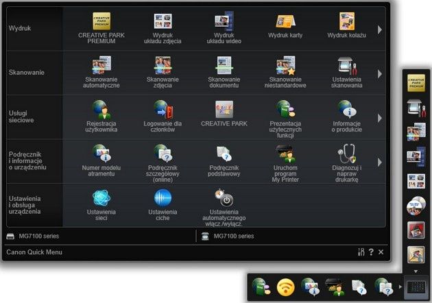The width and height of the screenshot is (432, 303).
Task: Click basic manual icon in horizontal bar
Action: [x=359, y=287]
